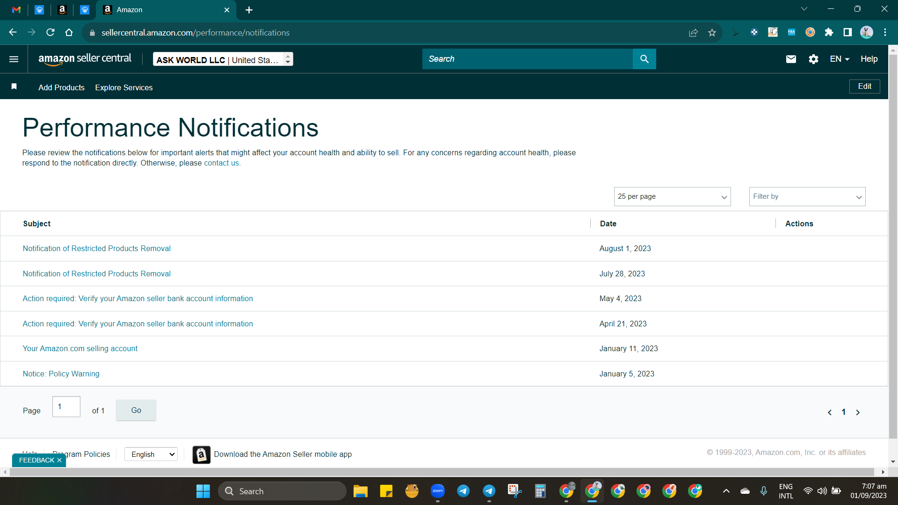Click the Edit button in the favorites bar

click(x=864, y=87)
